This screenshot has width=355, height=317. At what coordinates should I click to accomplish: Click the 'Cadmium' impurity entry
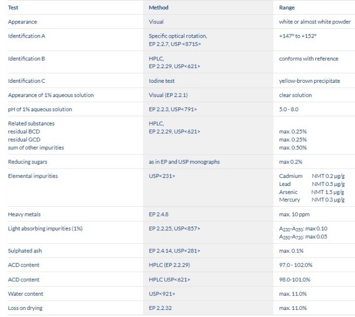pyautogui.click(x=291, y=176)
